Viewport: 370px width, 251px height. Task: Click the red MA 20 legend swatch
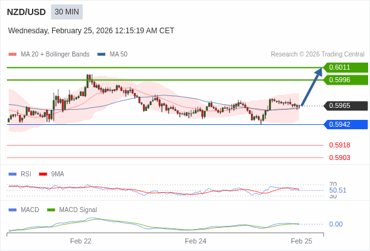coord(13,55)
